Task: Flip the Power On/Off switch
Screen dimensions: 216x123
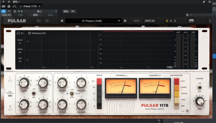Action: [x=200, y=87]
